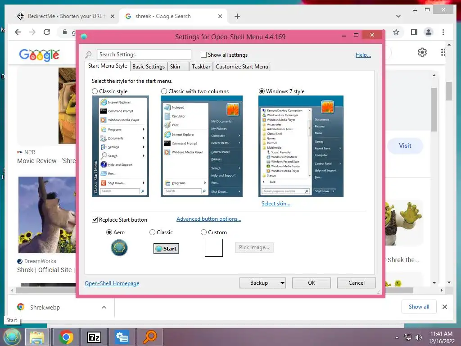461x346 pixels.
Task: Open the Taskbar tab
Action: click(201, 67)
